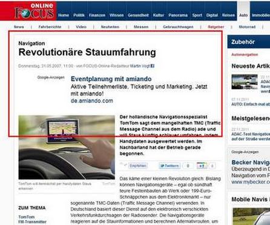Image resolution: width=270 pixels, height=225 pixels.
Task: Click the Empfehlen button
Action: pyautogui.click(x=138, y=166)
